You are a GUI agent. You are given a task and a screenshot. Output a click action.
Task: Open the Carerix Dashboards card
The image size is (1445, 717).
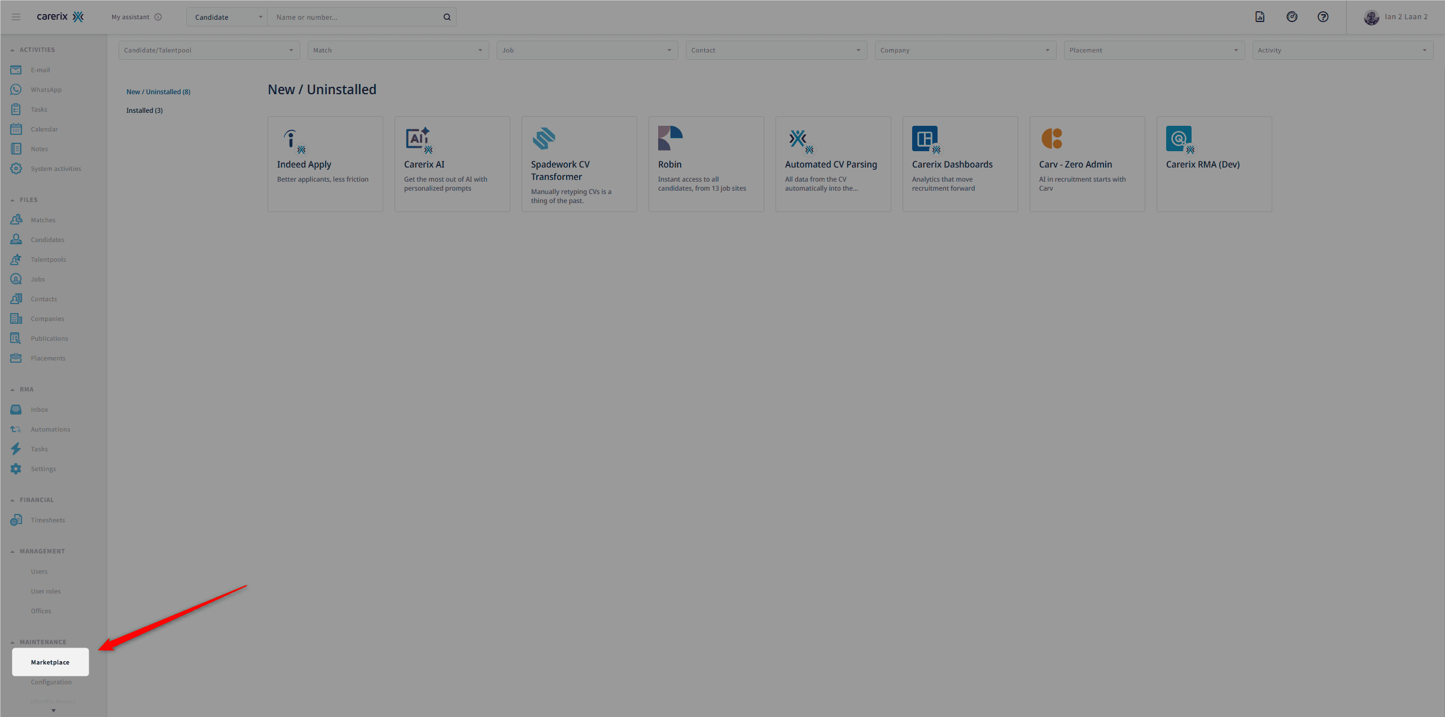(x=960, y=164)
